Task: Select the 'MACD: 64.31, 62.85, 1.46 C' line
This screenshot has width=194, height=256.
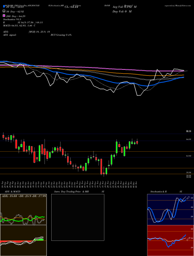Action: pos(19,26)
